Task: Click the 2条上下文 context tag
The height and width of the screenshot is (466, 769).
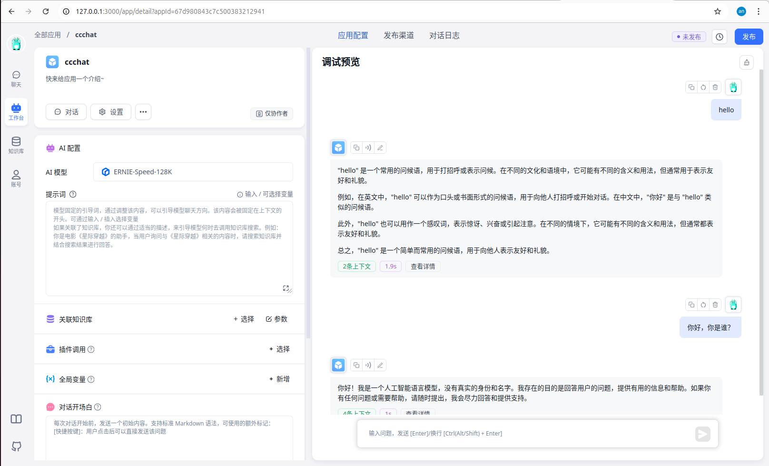Action: [x=356, y=267]
